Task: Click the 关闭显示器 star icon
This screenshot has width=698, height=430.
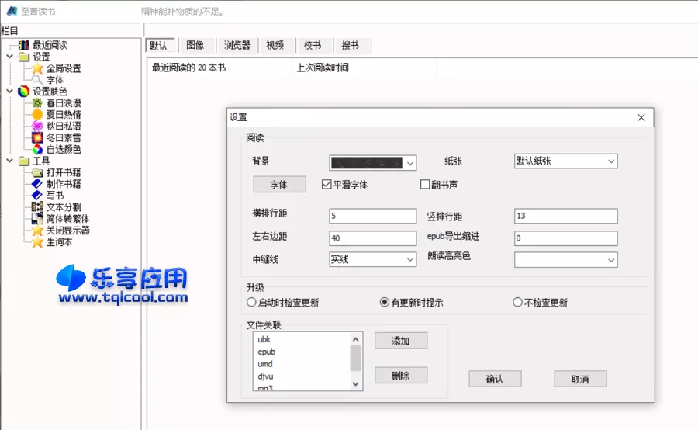Action: click(x=37, y=231)
